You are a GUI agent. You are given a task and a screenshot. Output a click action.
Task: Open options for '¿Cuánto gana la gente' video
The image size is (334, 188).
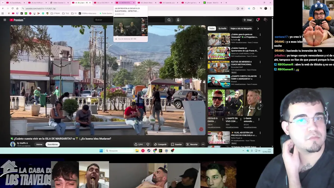260,34
